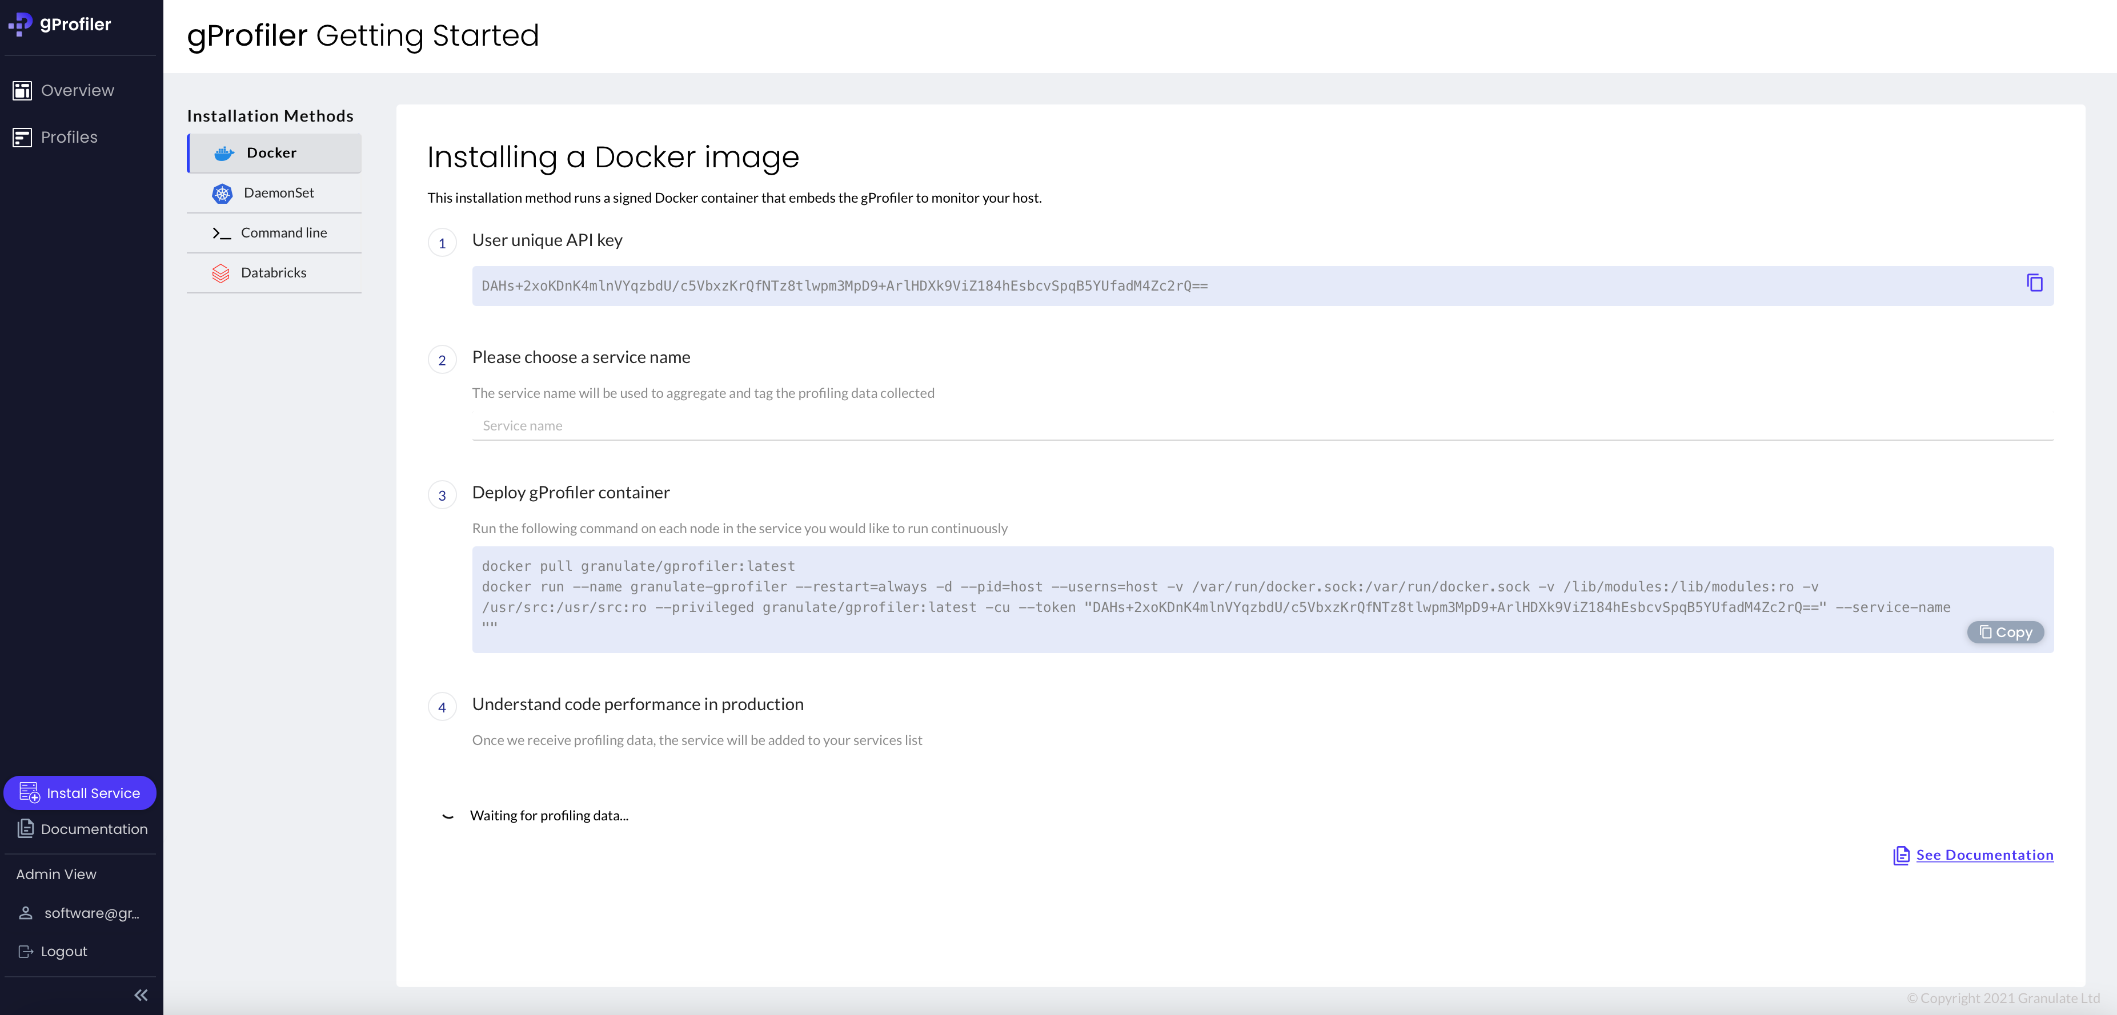
Task: Click the 'Deploy gProfiler container' step heading
Action: pos(570,492)
